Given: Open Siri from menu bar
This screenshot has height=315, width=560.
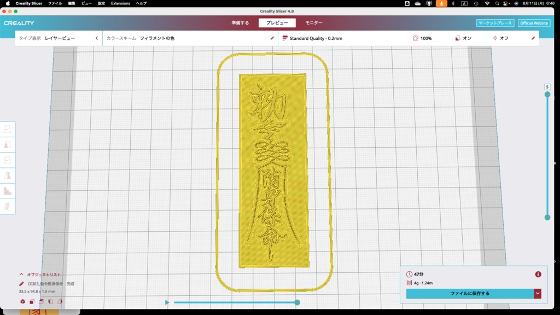Looking at the screenshot, I should click(516, 3).
